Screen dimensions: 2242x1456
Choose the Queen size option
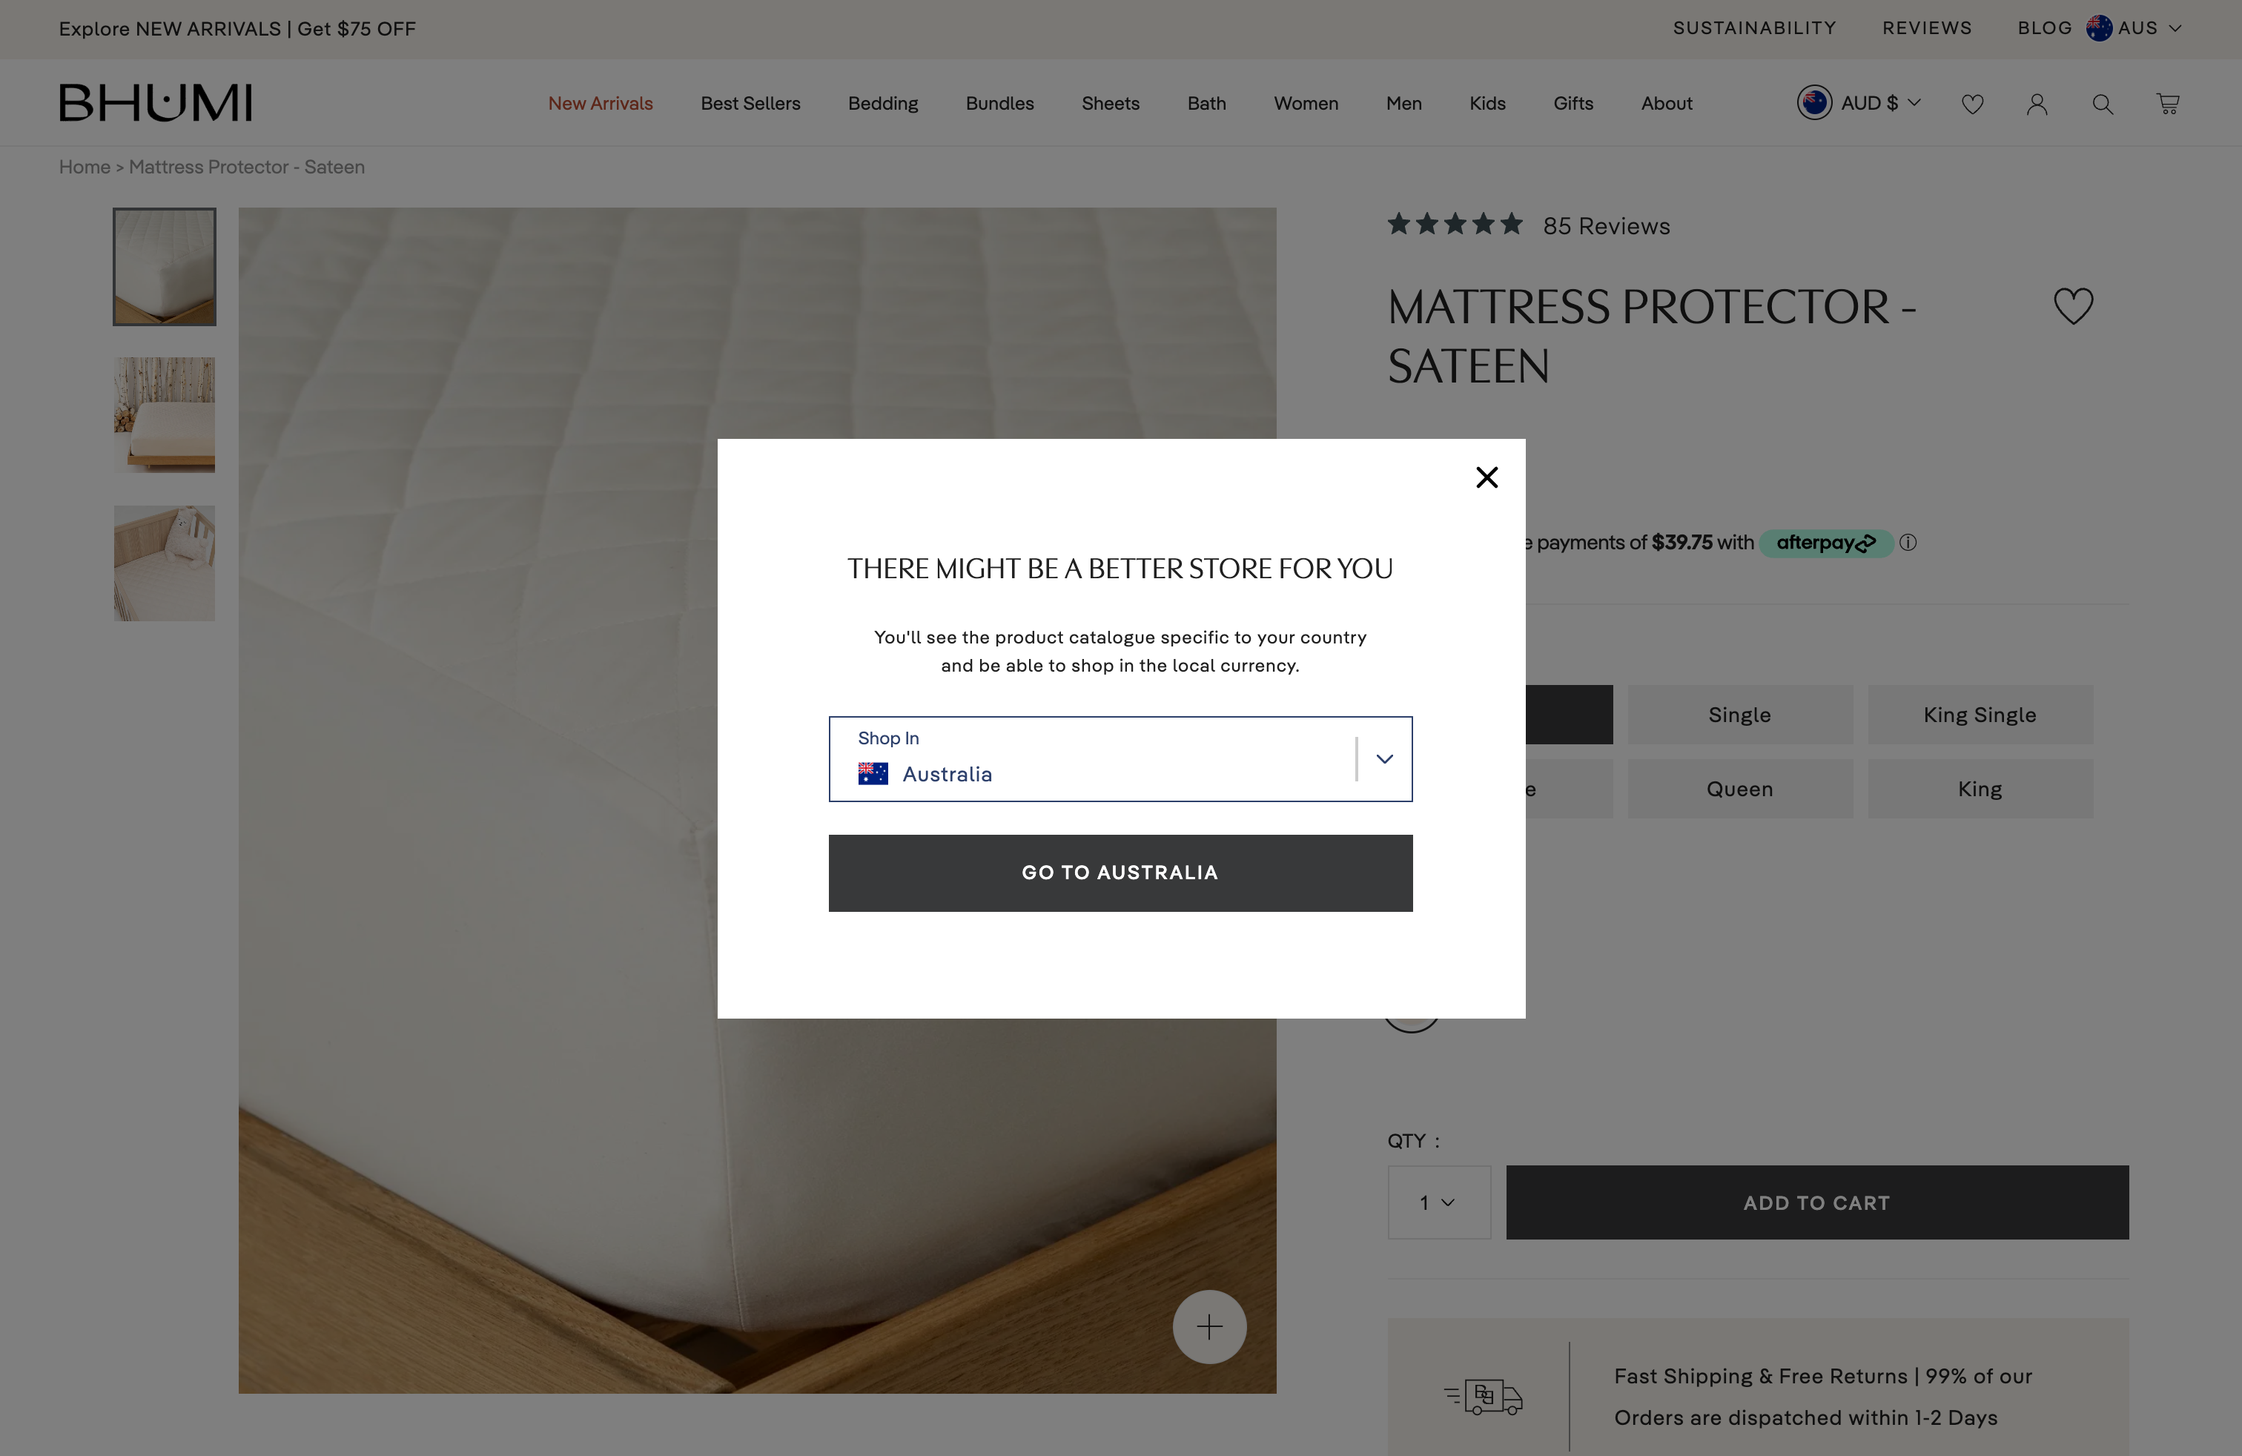coord(1739,790)
